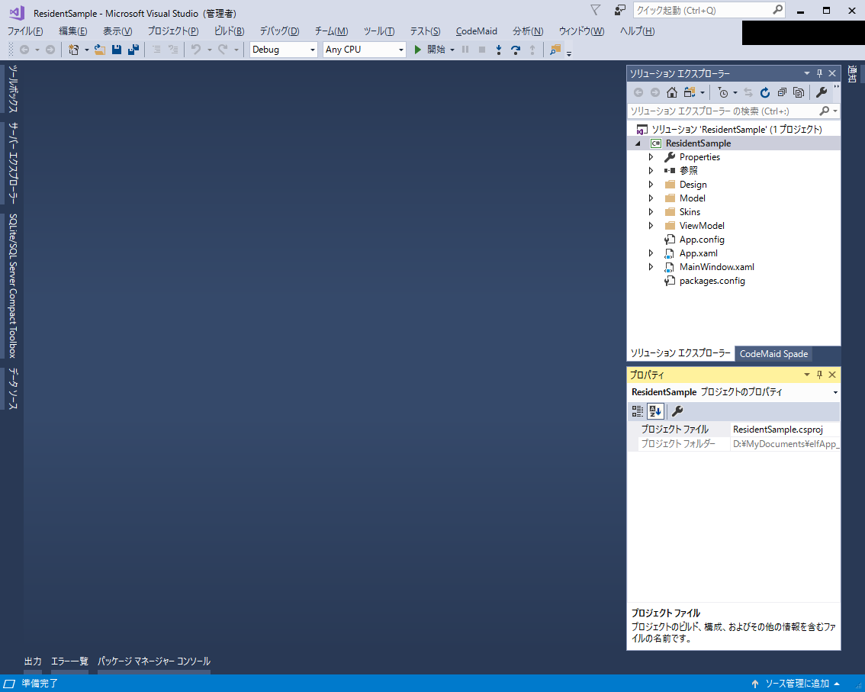The image size is (865, 692).
Task: Click the Save All icon
Action: tap(133, 50)
